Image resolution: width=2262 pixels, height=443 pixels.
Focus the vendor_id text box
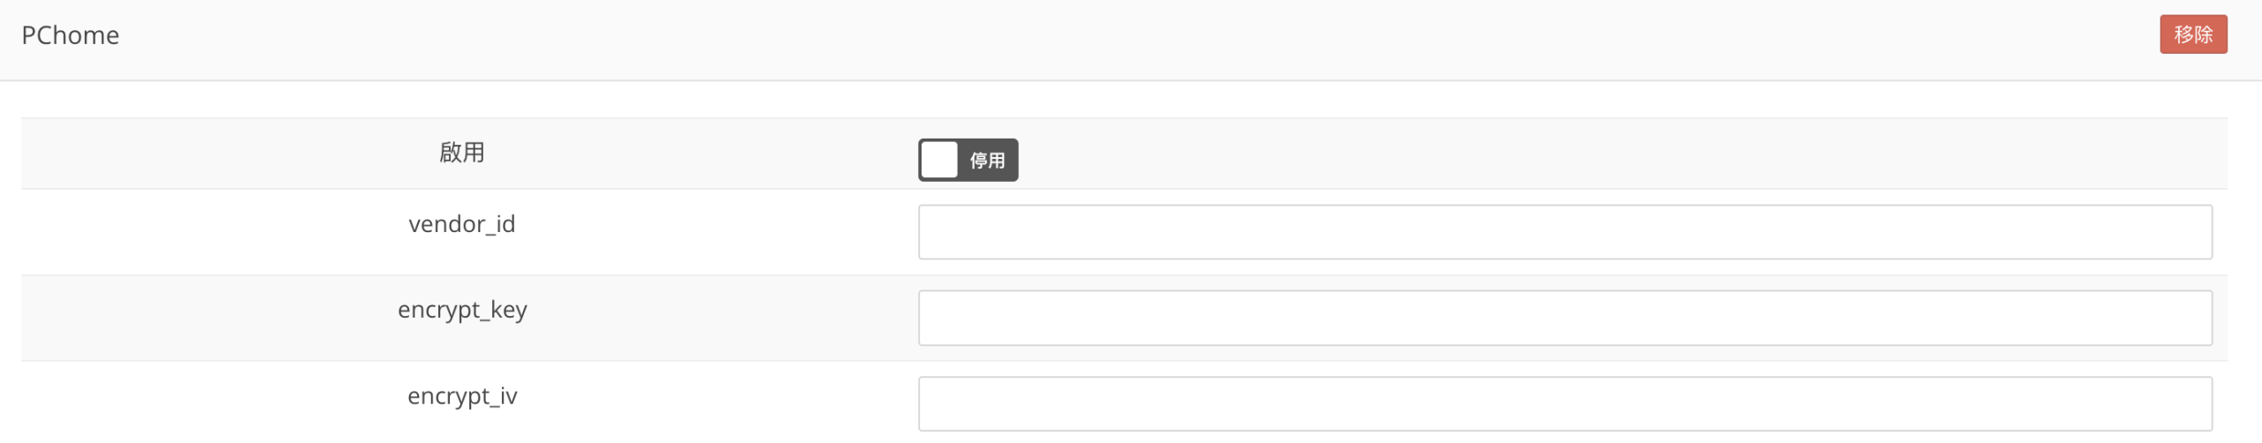pos(1564,232)
